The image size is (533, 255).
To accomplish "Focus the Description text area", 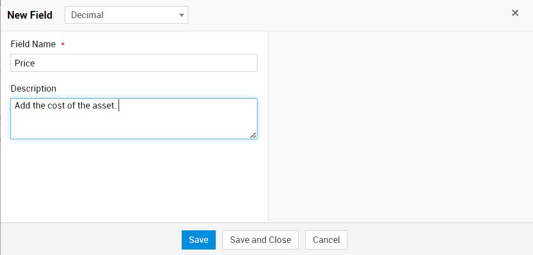I will pos(134,123).
